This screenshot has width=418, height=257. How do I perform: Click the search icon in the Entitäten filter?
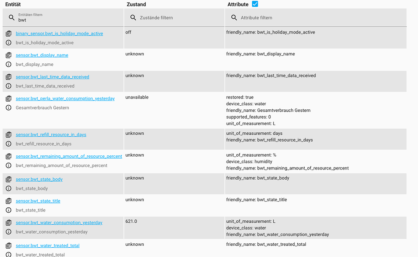[12, 17]
